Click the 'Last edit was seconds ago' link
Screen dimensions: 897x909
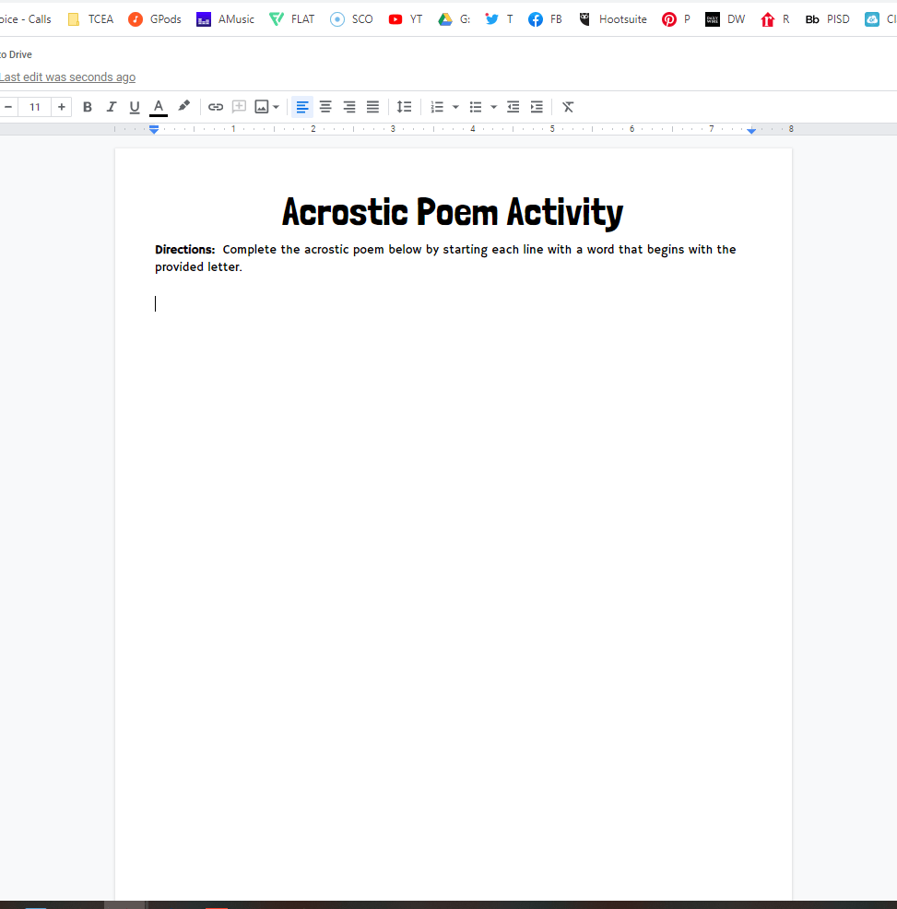(67, 77)
